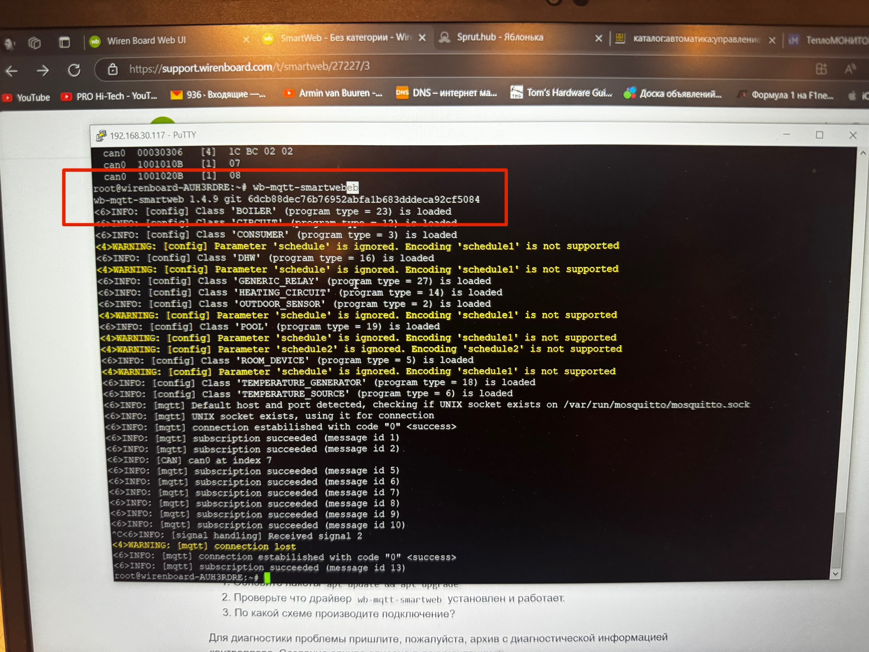Open Tom's Hardware Guide bookmark
Image resolution: width=869 pixels, height=652 pixels.
[561, 92]
